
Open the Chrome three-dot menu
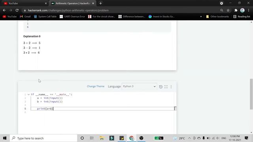pyautogui.click(x=249, y=10)
